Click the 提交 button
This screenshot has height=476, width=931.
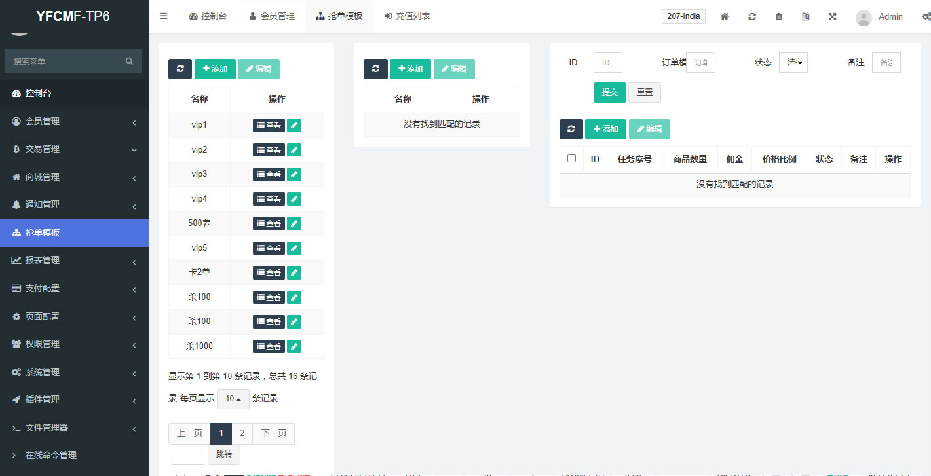[609, 92]
